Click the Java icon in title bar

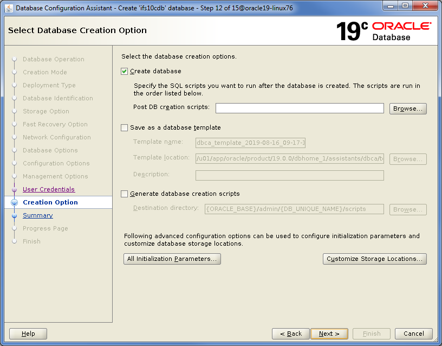pos(9,7)
